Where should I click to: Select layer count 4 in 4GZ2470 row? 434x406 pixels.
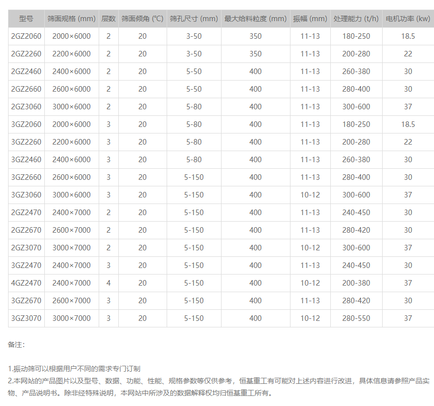tap(108, 283)
